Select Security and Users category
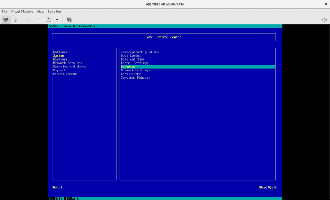This screenshot has width=330, height=200. pyautogui.click(x=70, y=67)
